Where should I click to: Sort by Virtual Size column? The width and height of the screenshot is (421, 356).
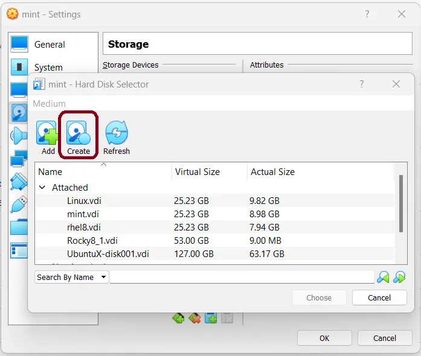pos(209,172)
